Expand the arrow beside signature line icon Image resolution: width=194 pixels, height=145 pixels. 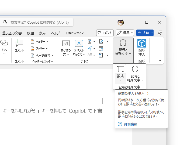point(108,42)
